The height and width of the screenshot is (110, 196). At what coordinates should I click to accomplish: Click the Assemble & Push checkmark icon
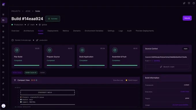click(x=115, y=50)
